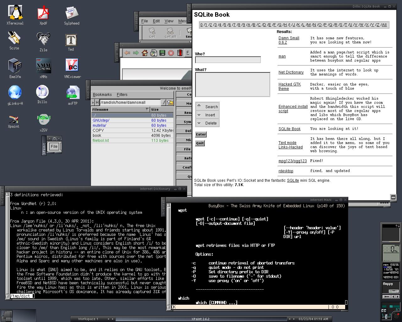Screen dimensions: 402x322
Task: Click the Enter button in SQLite Book
Action: (x=201, y=134)
